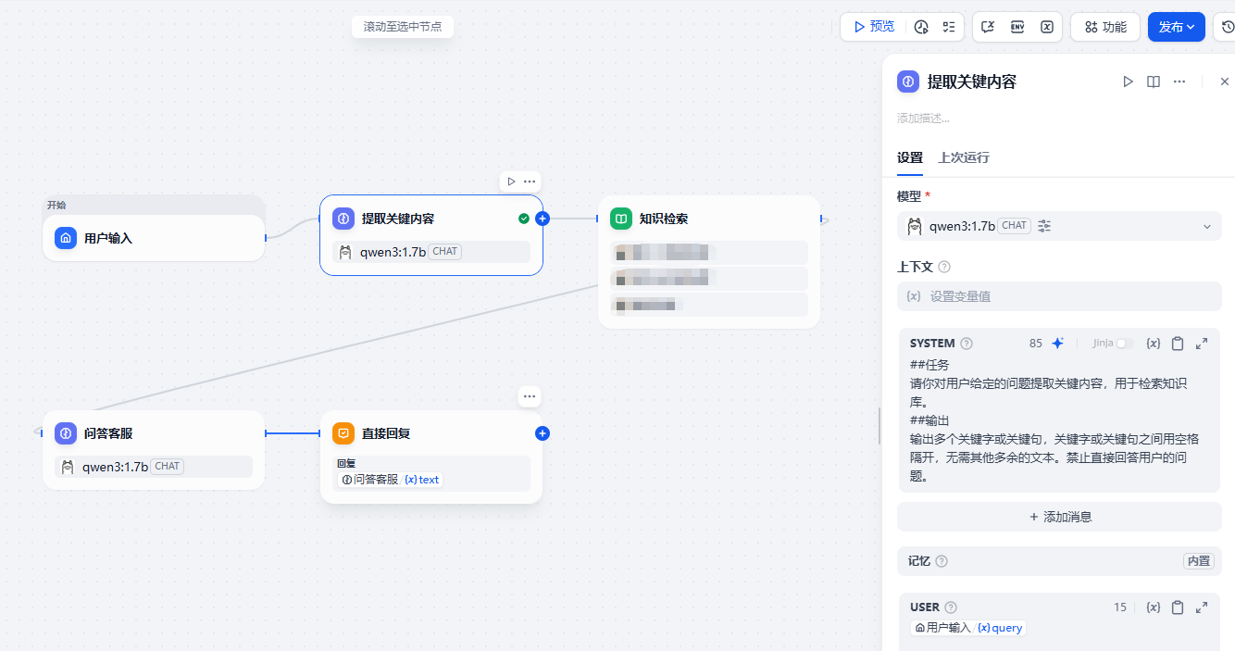
Task: Click the prompt generator sparkle icon in SYSTEM
Action: [x=1057, y=344]
